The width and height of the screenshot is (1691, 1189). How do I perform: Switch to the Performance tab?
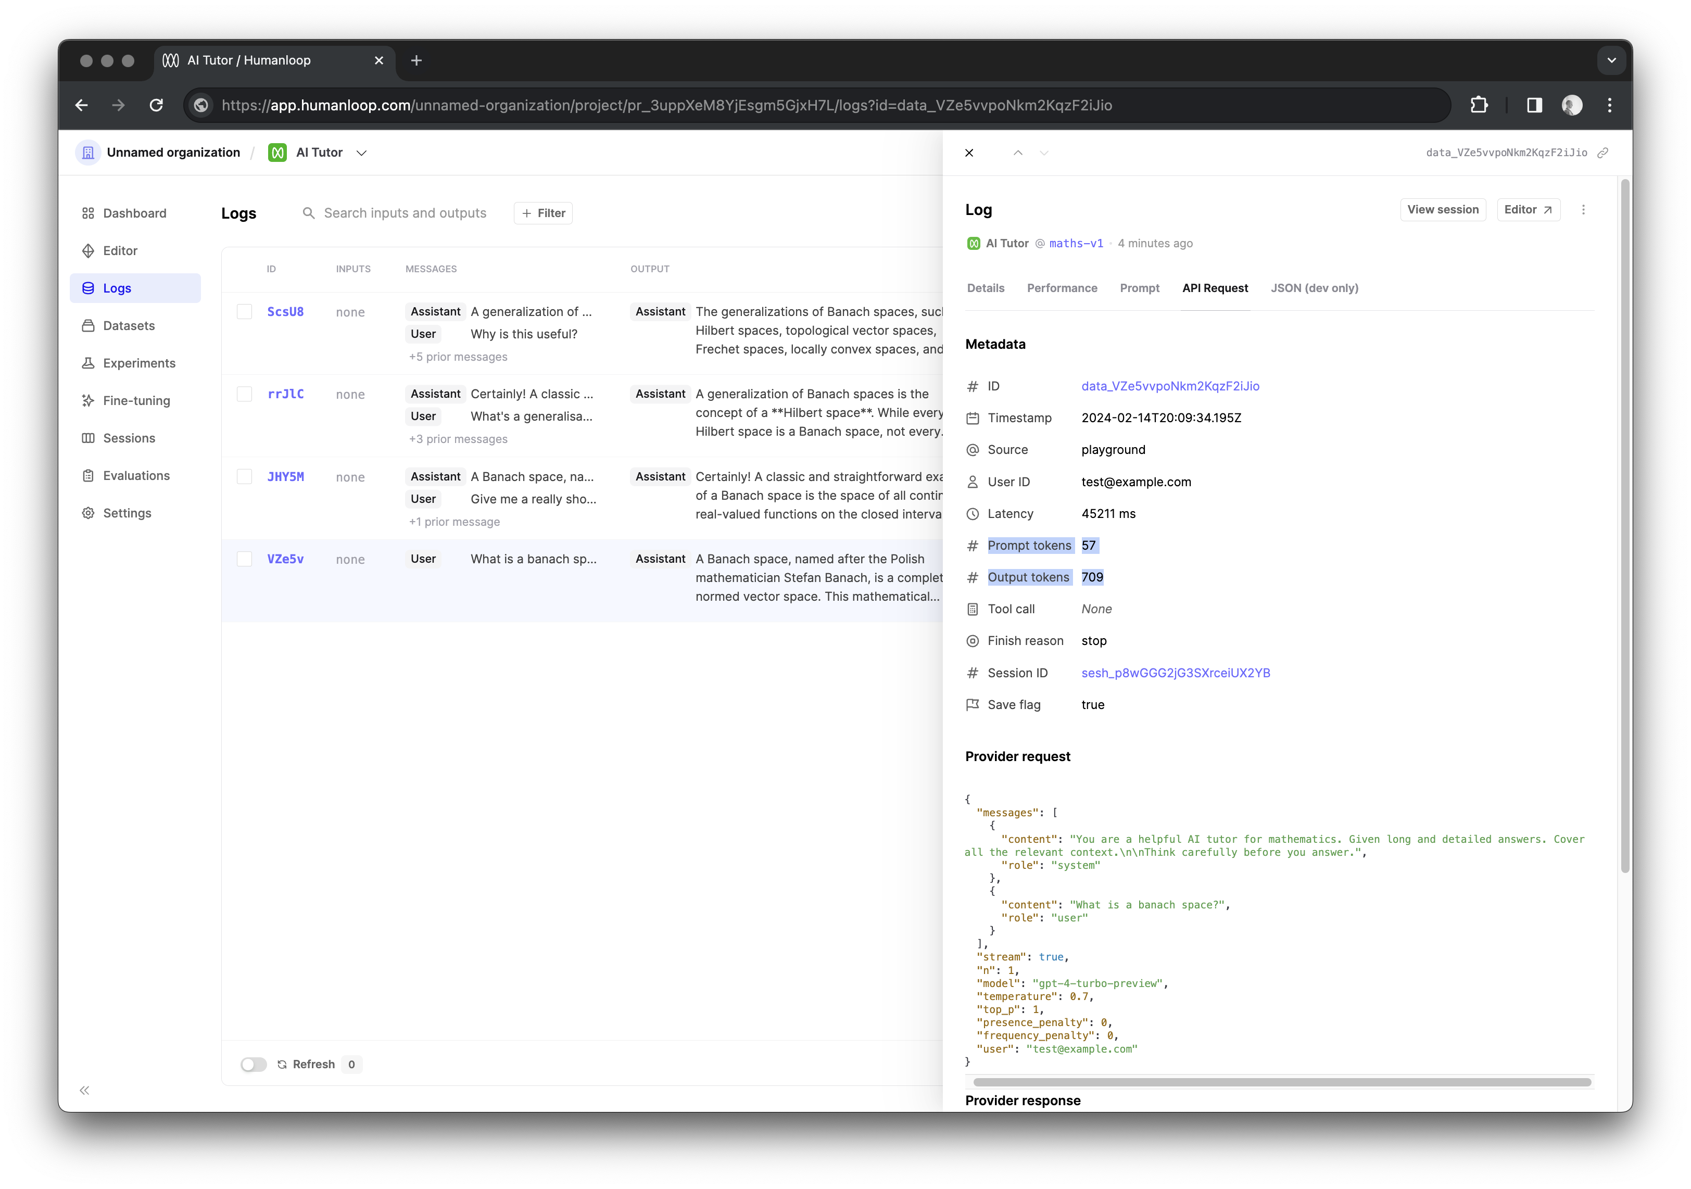pos(1062,288)
